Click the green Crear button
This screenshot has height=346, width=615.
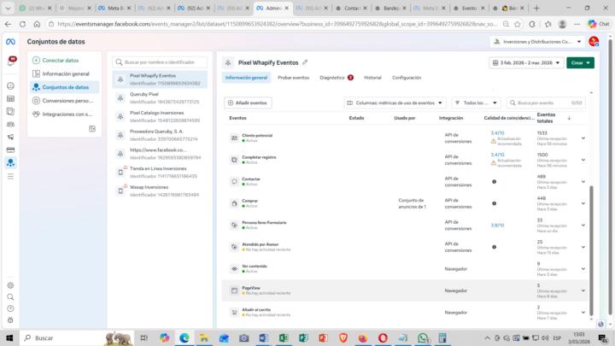[x=580, y=62]
